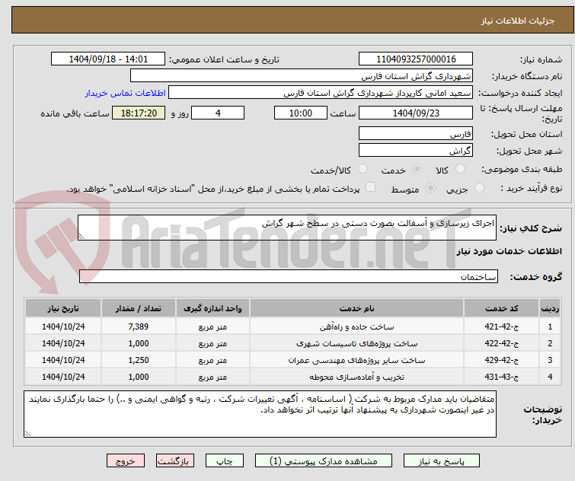This screenshot has width=575, height=481.
Task: Click the خروج exit button
Action: [126, 461]
